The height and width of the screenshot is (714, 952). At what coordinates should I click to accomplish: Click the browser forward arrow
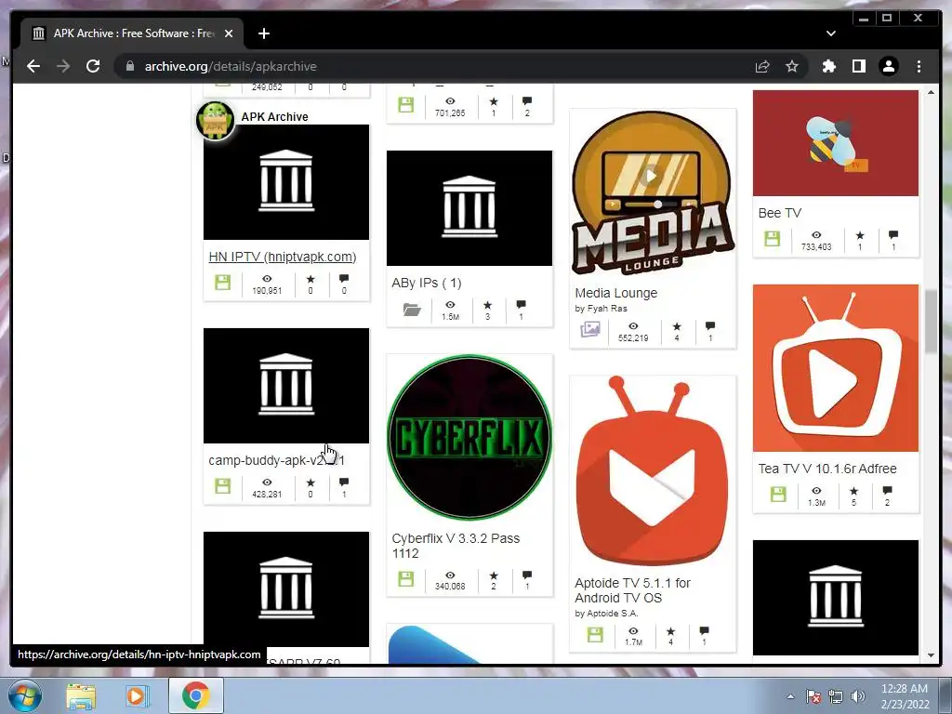[x=63, y=66]
